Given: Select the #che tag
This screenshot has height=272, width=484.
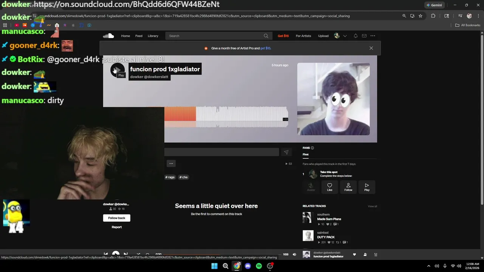Looking at the screenshot, I should (183, 177).
